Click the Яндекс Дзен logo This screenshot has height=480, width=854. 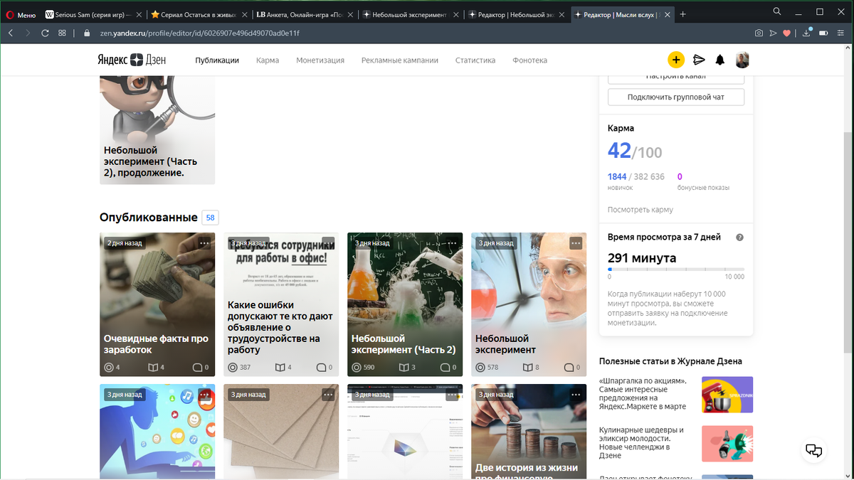132,60
